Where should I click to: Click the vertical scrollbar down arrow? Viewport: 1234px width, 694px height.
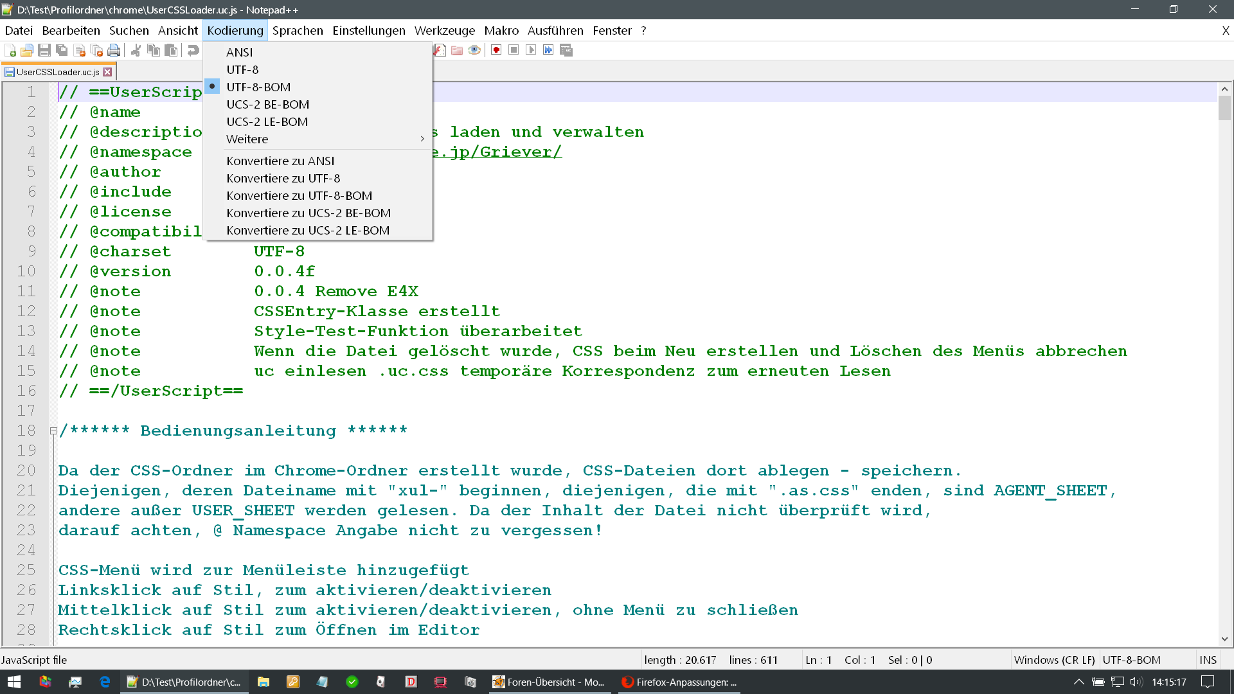point(1224,639)
